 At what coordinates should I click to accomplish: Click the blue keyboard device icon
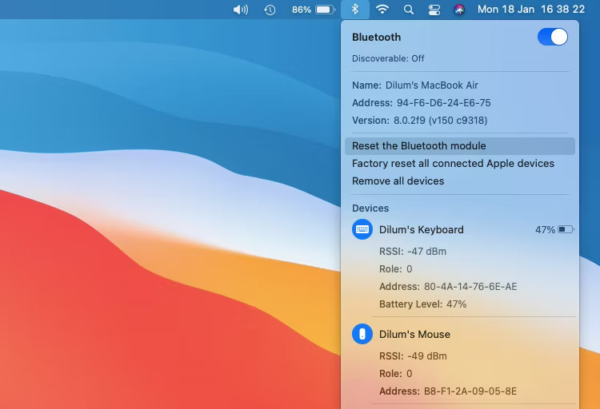pyautogui.click(x=362, y=229)
